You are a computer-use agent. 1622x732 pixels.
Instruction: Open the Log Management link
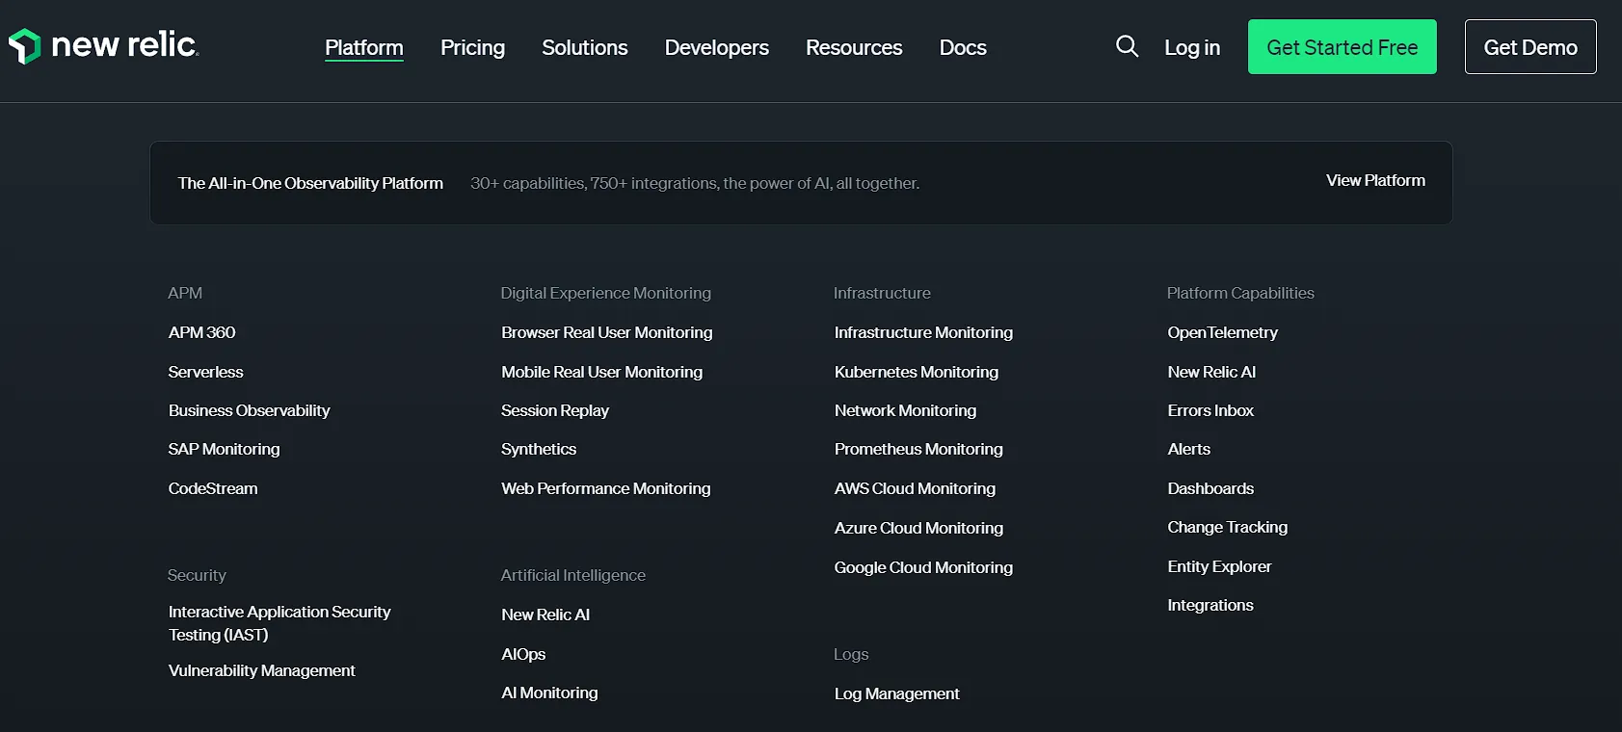coord(896,693)
